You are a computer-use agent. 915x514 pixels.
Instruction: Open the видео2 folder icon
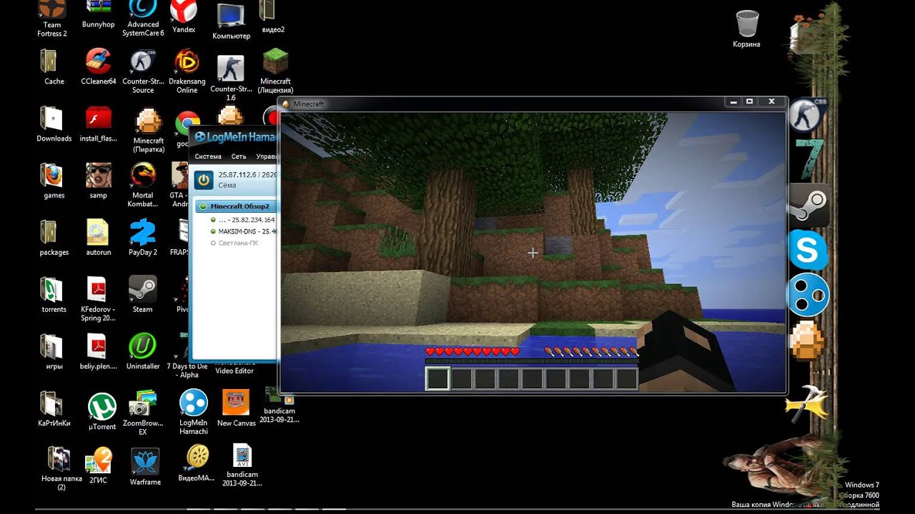click(x=273, y=17)
